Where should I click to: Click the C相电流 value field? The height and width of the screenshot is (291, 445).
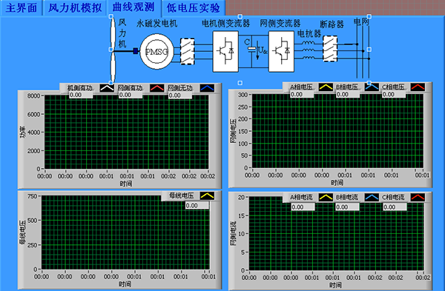coord(395,207)
